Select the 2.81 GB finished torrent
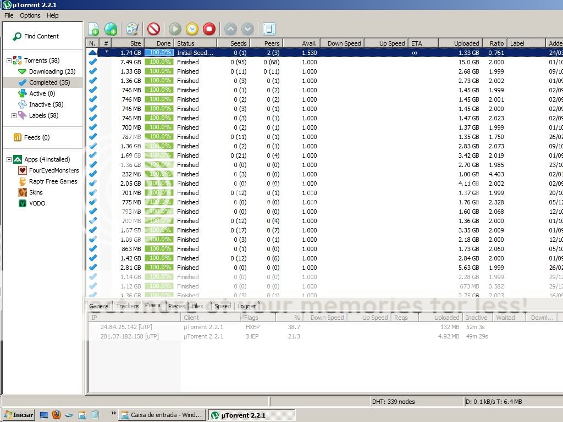563x422 pixels. coord(324,268)
